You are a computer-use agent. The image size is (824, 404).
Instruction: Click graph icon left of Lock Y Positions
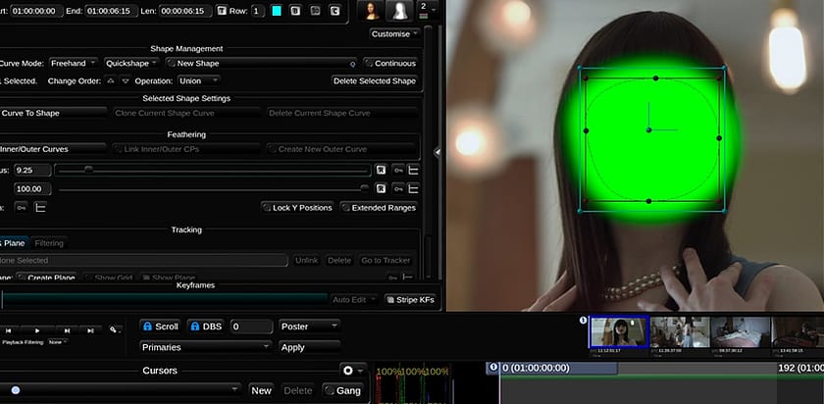[40, 208]
